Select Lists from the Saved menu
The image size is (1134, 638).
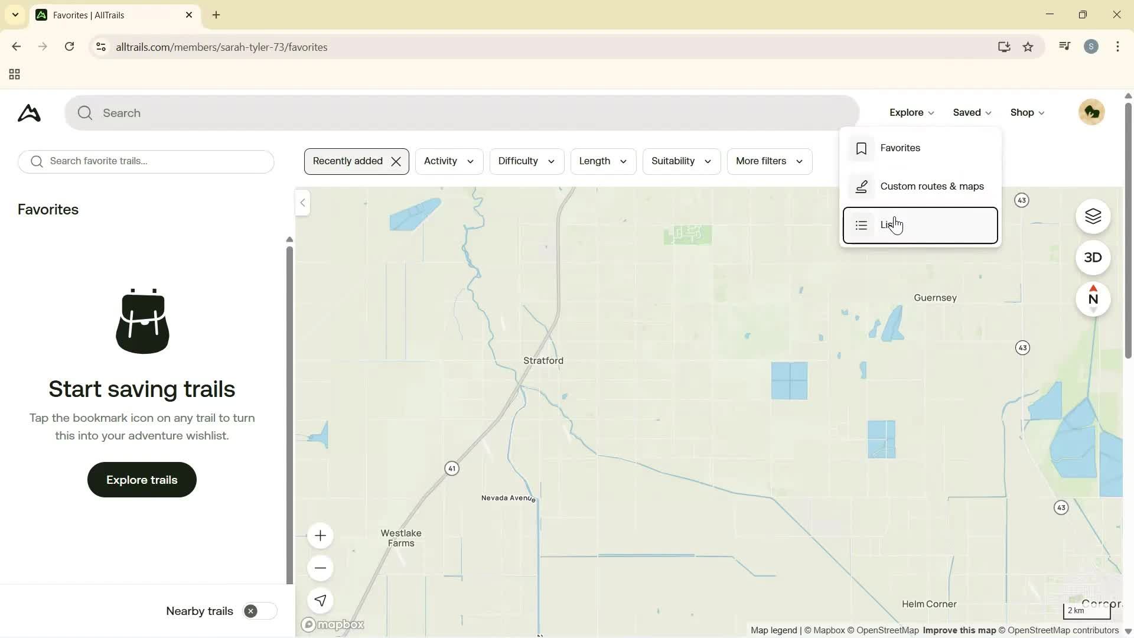tap(919, 225)
